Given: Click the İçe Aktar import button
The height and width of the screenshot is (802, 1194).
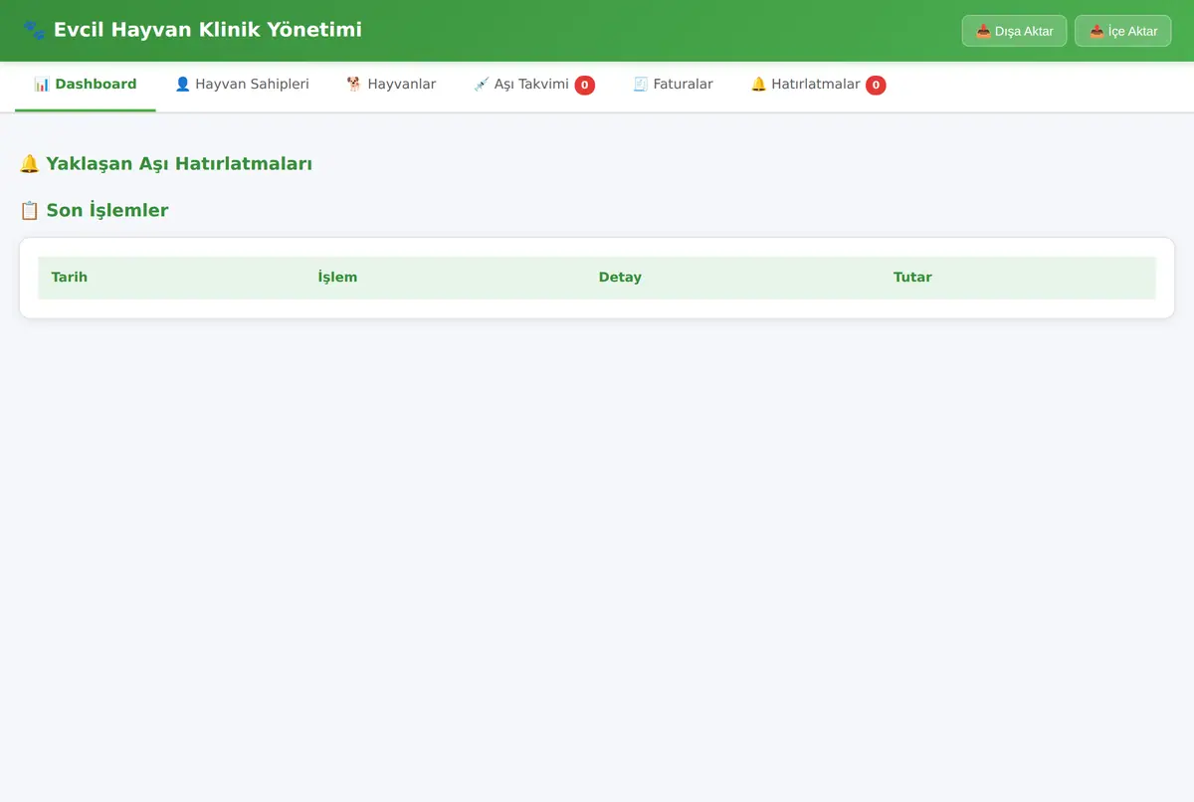Looking at the screenshot, I should tap(1122, 31).
